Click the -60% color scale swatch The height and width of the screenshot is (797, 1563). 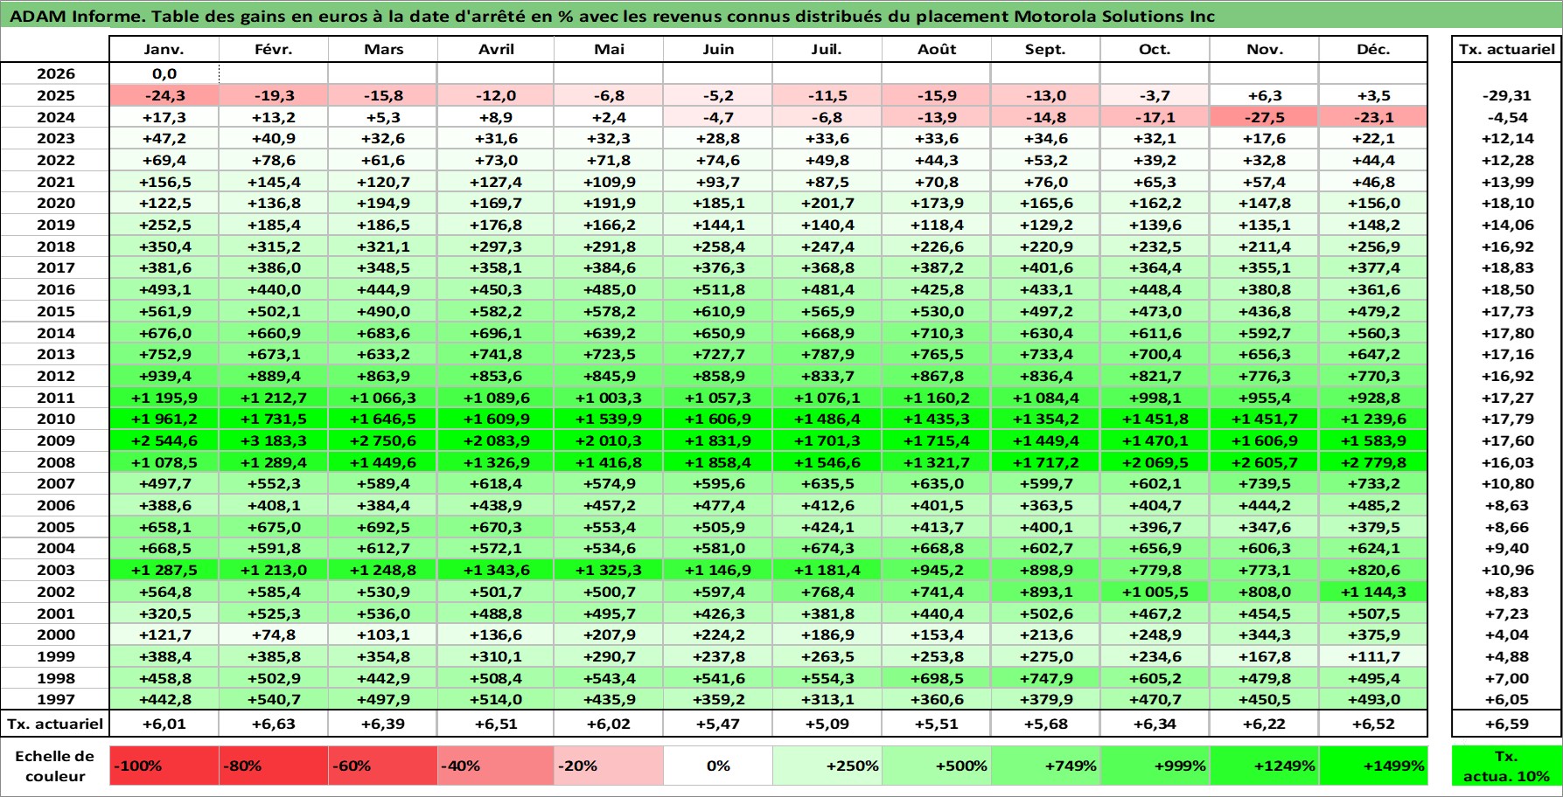coord(383,766)
